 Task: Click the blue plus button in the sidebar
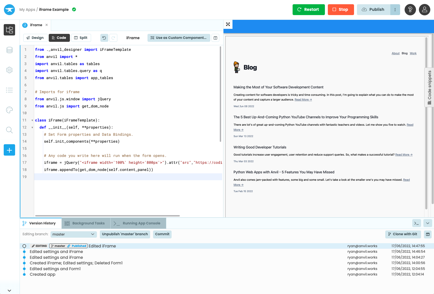click(x=9, y=150)
